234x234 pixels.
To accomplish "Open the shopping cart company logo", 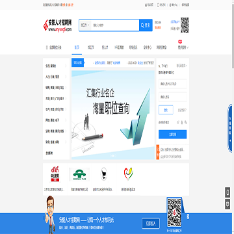I will pos(104,174).
